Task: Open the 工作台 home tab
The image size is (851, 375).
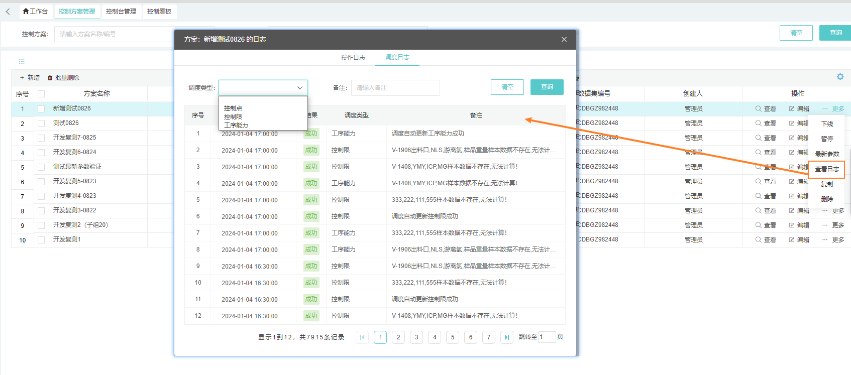Action: (35, 11)
